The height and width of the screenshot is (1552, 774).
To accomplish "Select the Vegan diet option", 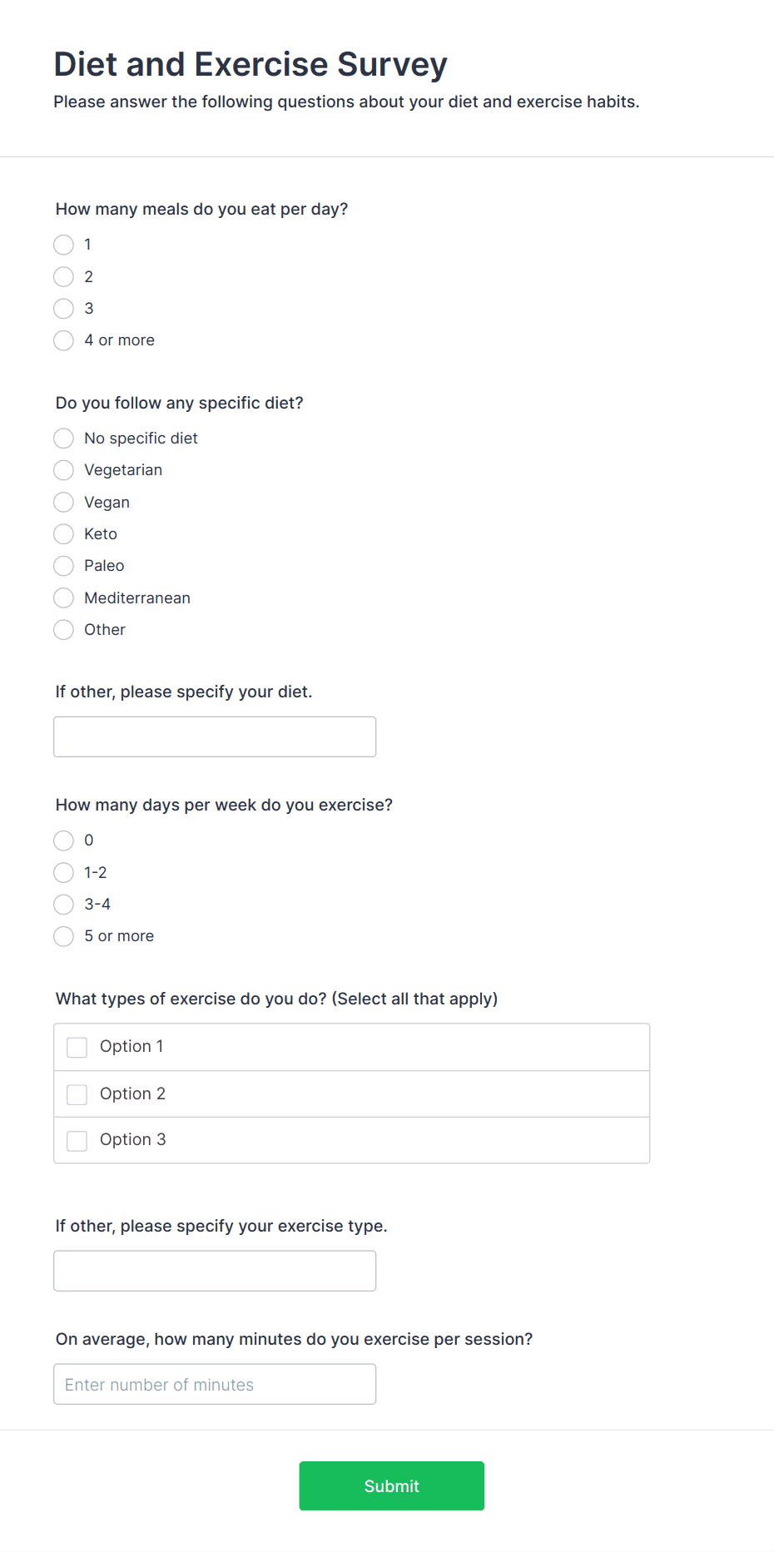I will pyautogui.click(x=64, y=503).
